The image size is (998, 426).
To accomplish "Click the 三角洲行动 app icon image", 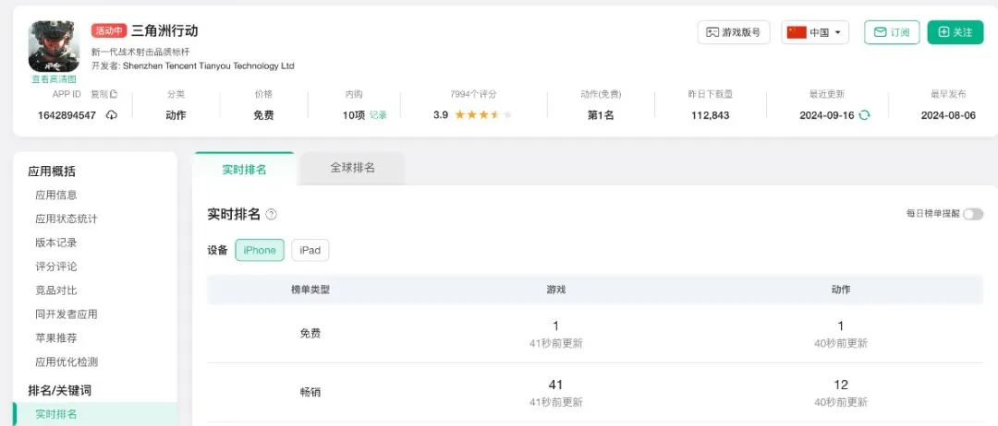I will click(x=54, y=46).
